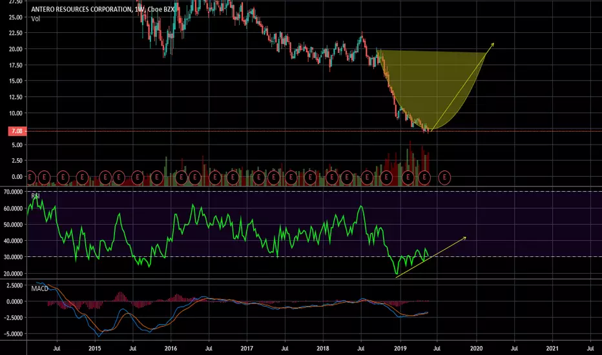Click the 15.00 price axis label
The width and height of the screenshot is (602, 355).
coord(16,81)
